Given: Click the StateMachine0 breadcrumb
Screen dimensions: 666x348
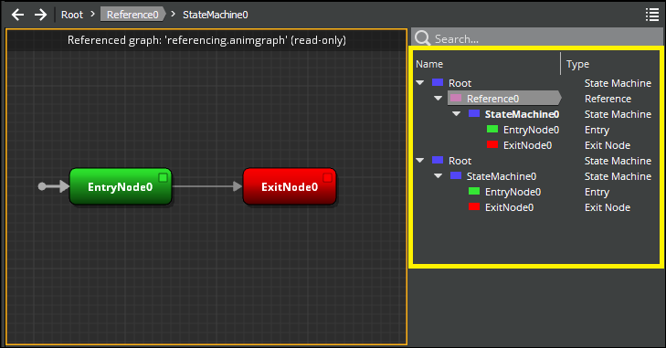Looking at the screenshot, I should [x=216, y=15].
